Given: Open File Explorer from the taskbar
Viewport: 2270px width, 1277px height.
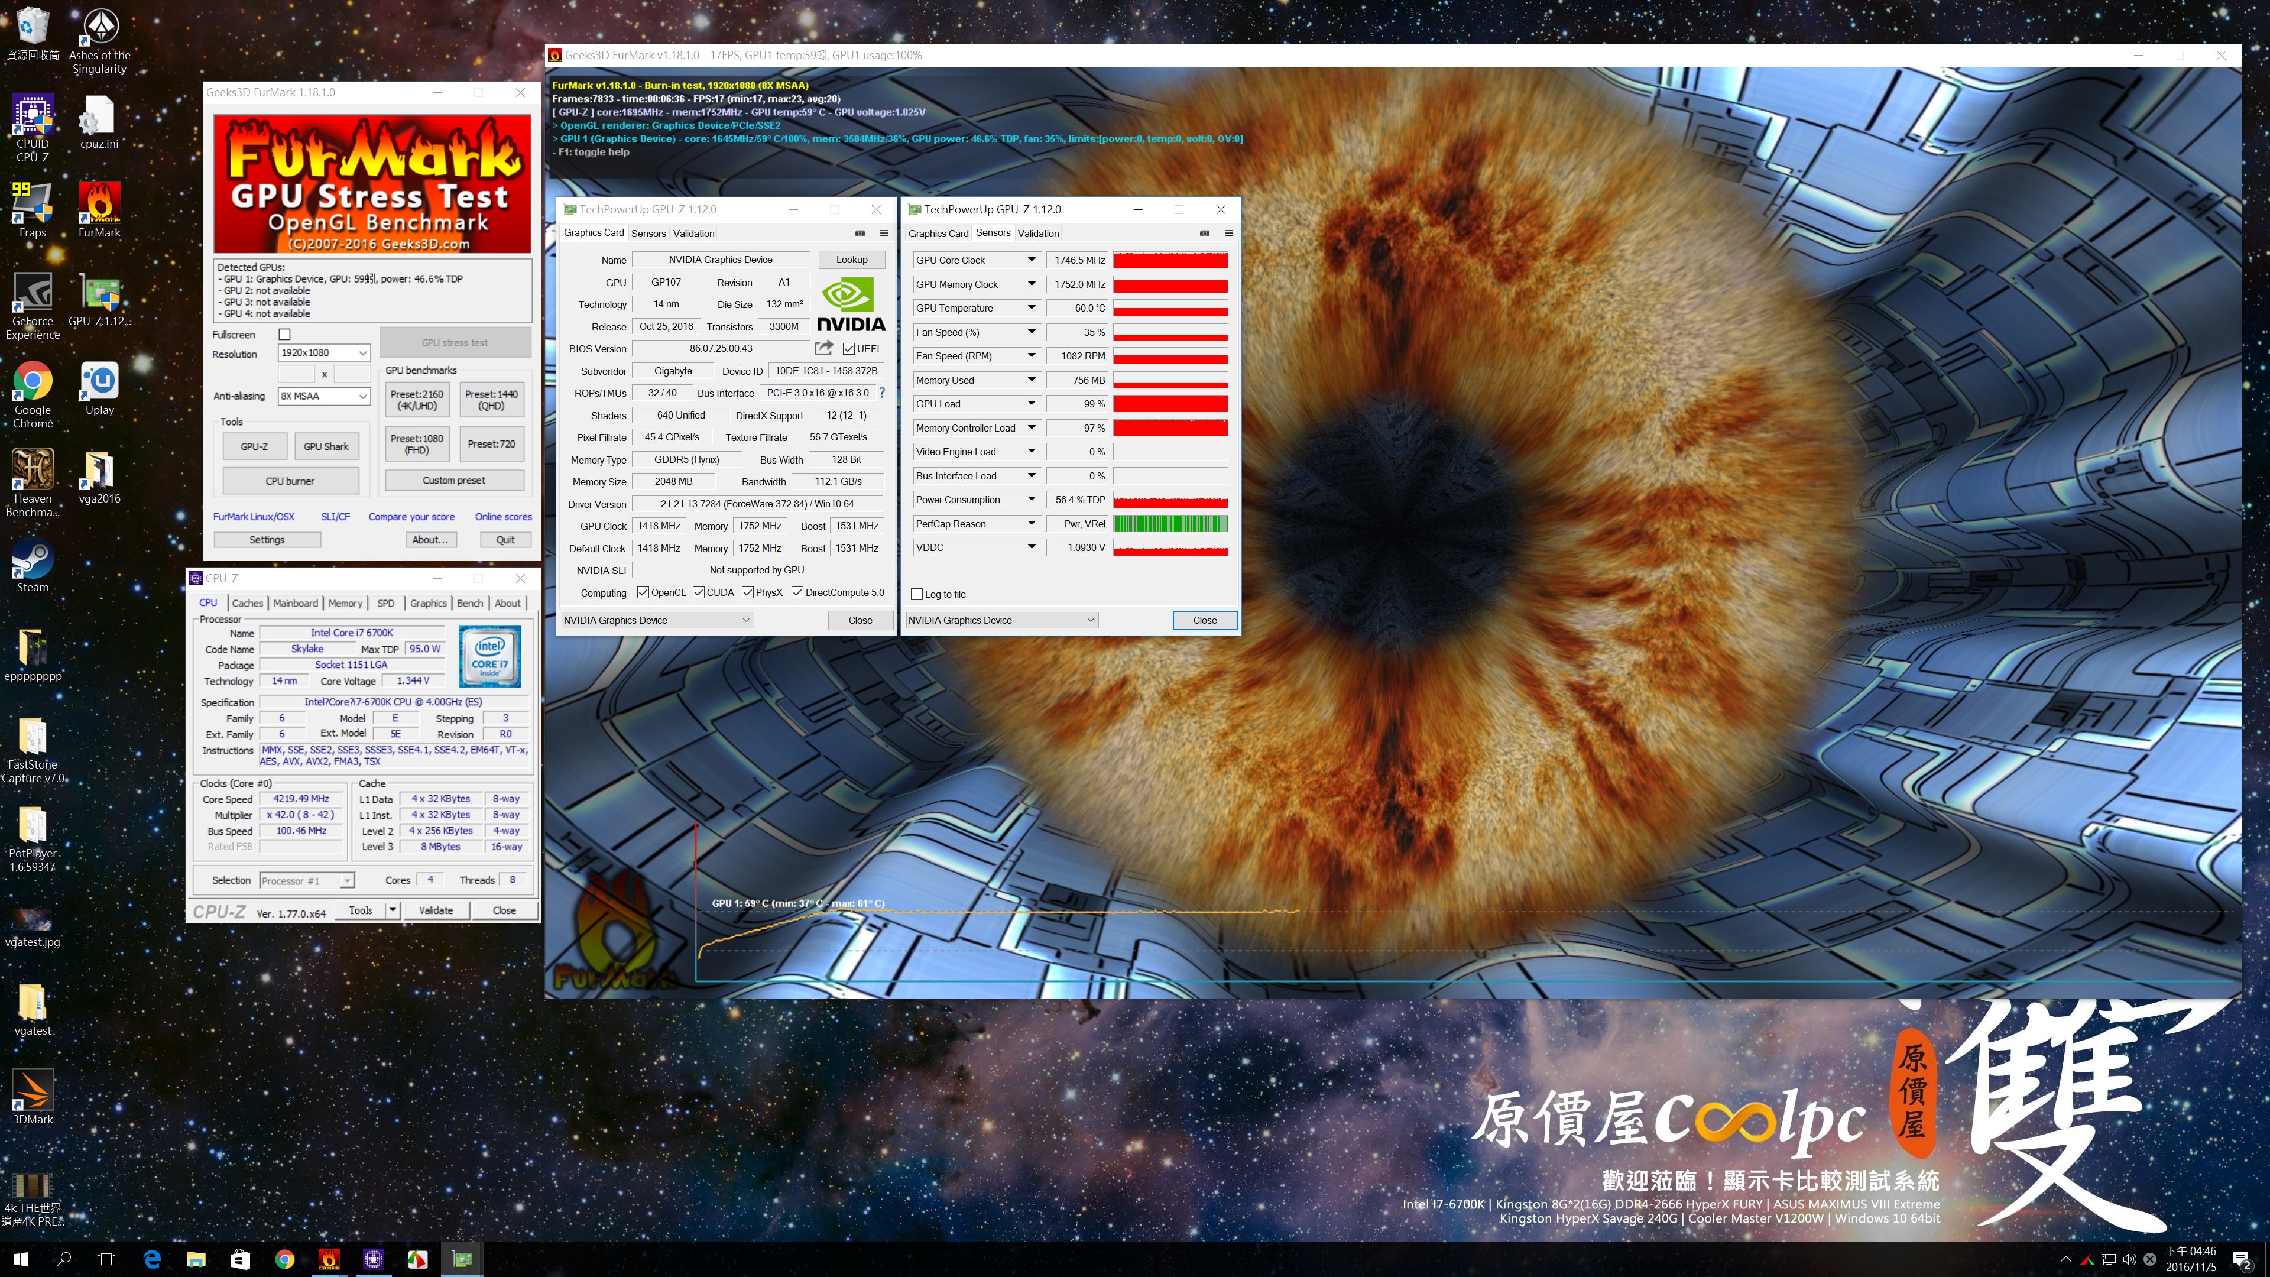Looking at the screenshot, I should click(x=196, y=1259).
